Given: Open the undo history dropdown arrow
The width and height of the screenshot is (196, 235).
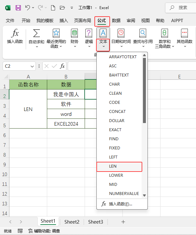Looking at the screenshot, I should point(33,7).
